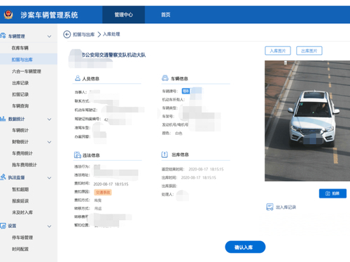Click the orange 交通事故 tag
Screen dimensions: 350x262
[103, 192]
